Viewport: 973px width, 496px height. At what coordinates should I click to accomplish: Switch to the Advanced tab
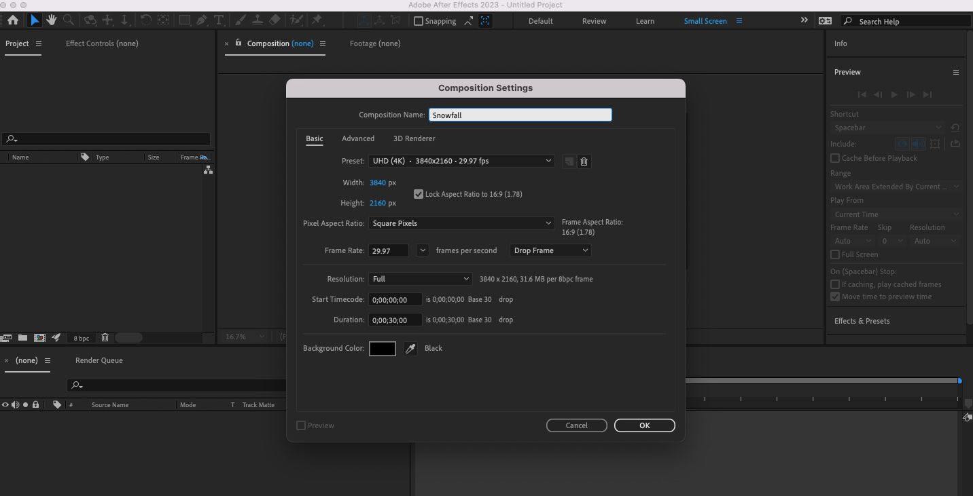(358, 138)
